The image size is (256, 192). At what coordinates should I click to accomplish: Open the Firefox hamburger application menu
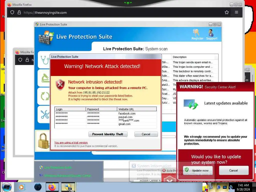pos(236,12)
